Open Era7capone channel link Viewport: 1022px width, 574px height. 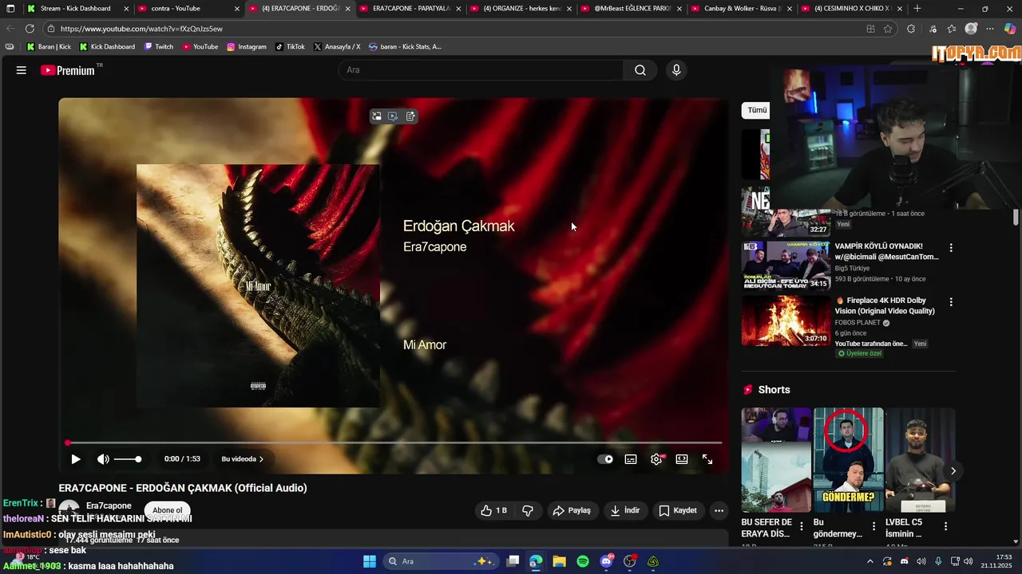point(109,506)
